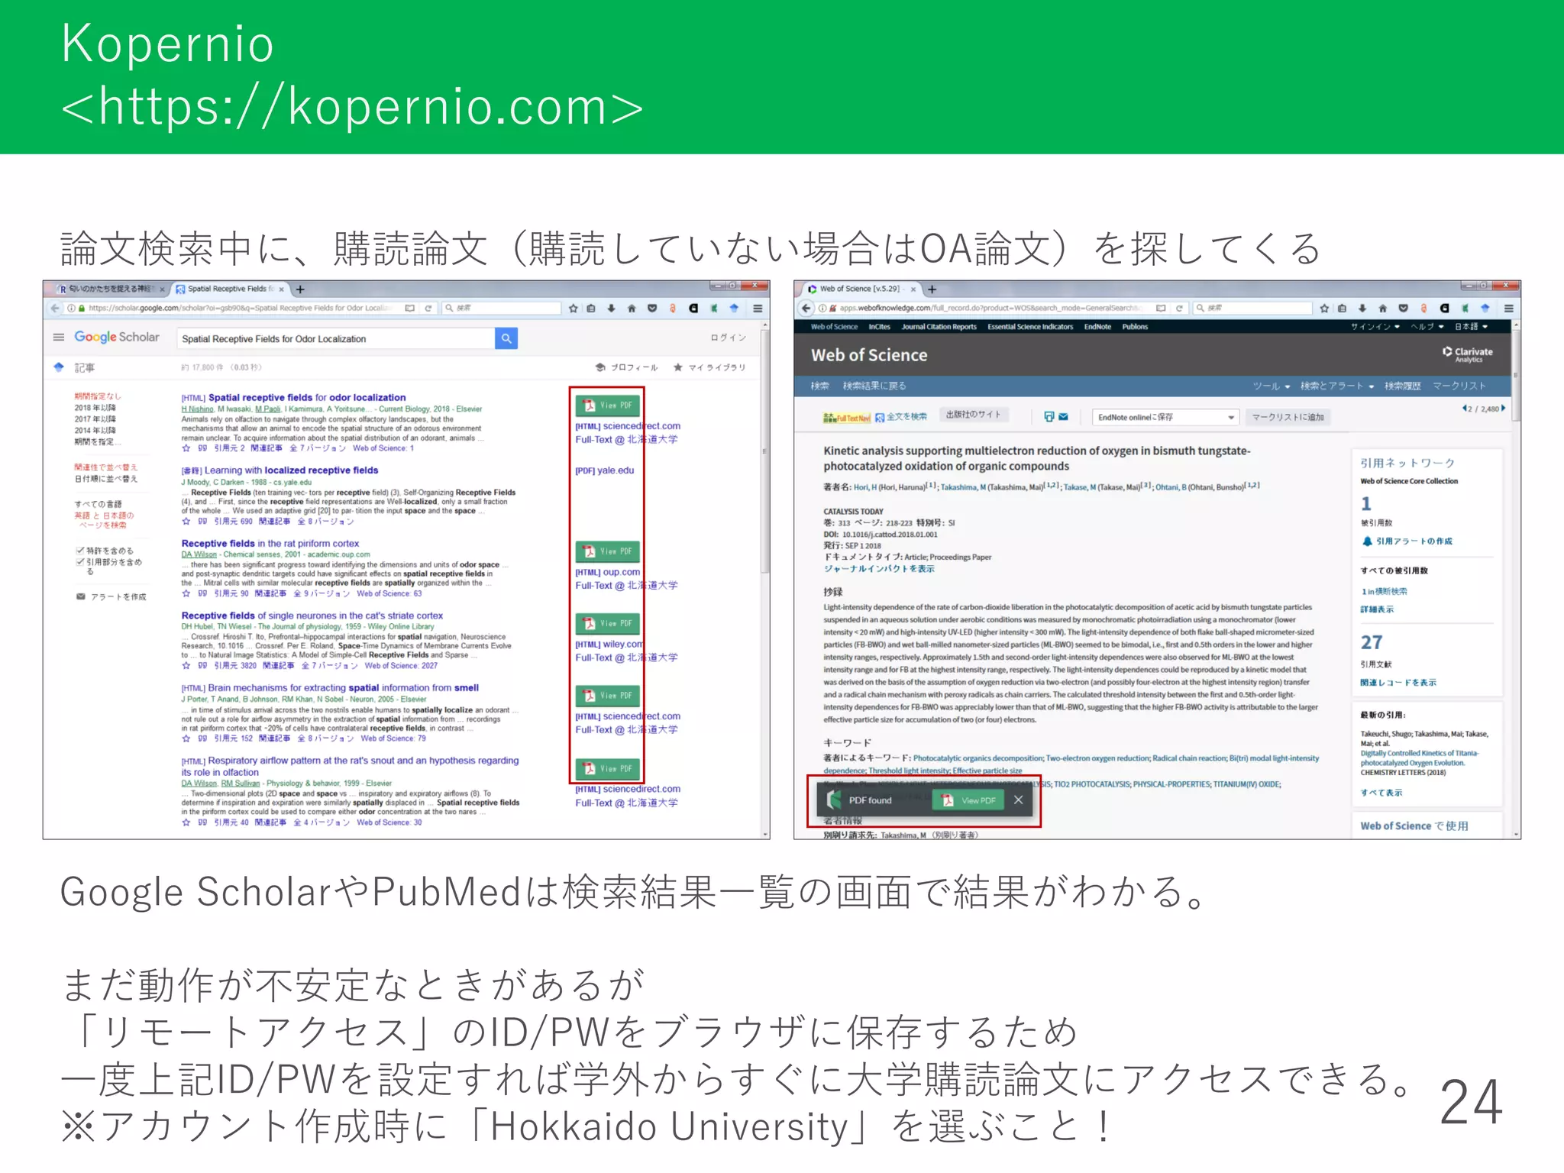Click Pocket icon in Google Scholar window toolbar
Image resolution: width=1564 pixels, height=1173 pixels.
pos(652,309)
